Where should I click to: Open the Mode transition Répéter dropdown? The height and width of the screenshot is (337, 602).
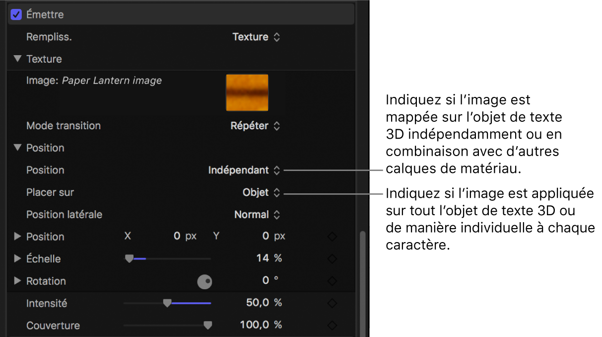[255, 126]
